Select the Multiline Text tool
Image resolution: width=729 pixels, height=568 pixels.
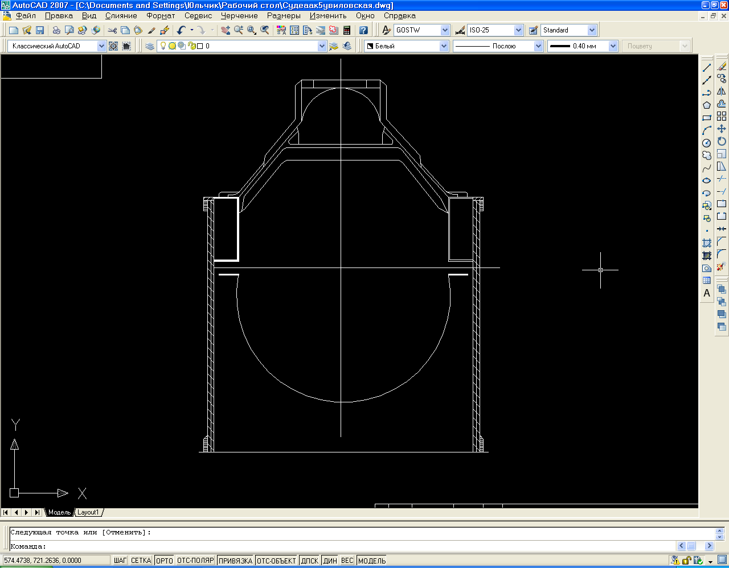pyautogui.click(x=707, y=294)
